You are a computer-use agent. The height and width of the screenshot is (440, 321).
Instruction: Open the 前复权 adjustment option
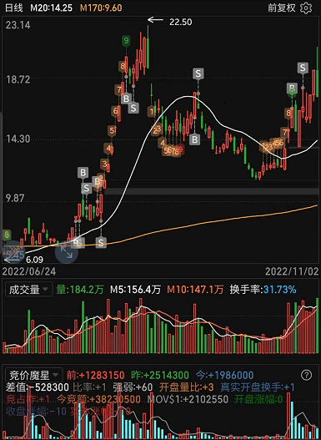(x=282, y=8)
